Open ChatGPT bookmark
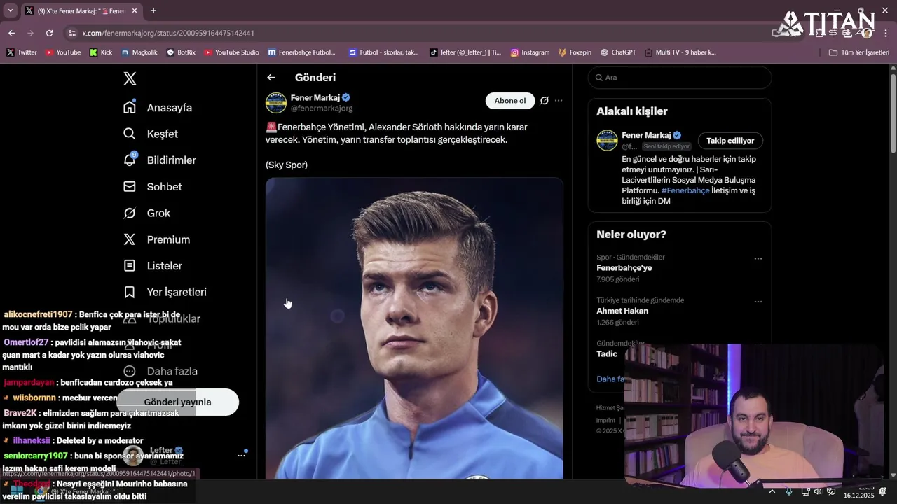Screen dimensions: 897x504 coord(618,52)
